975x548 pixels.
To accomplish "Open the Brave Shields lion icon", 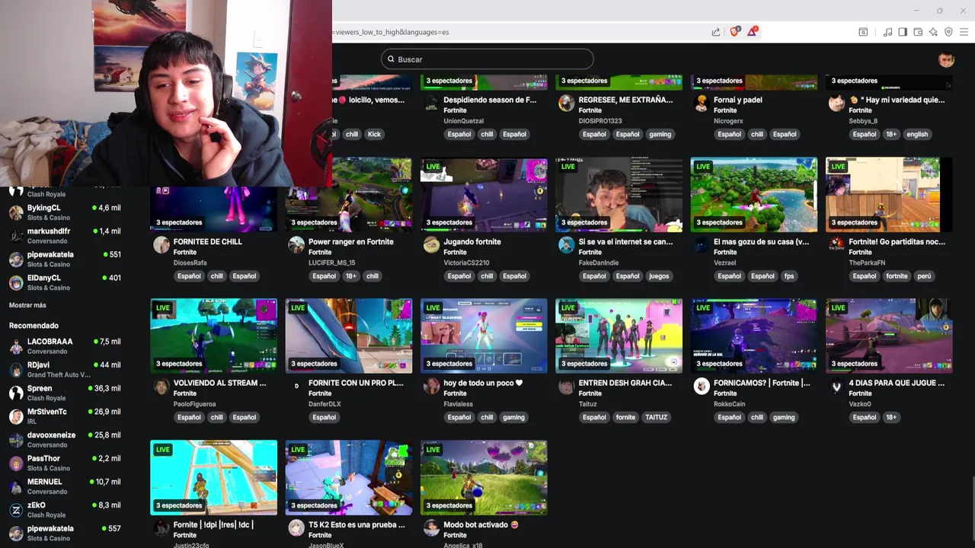I will coord(735,31).
